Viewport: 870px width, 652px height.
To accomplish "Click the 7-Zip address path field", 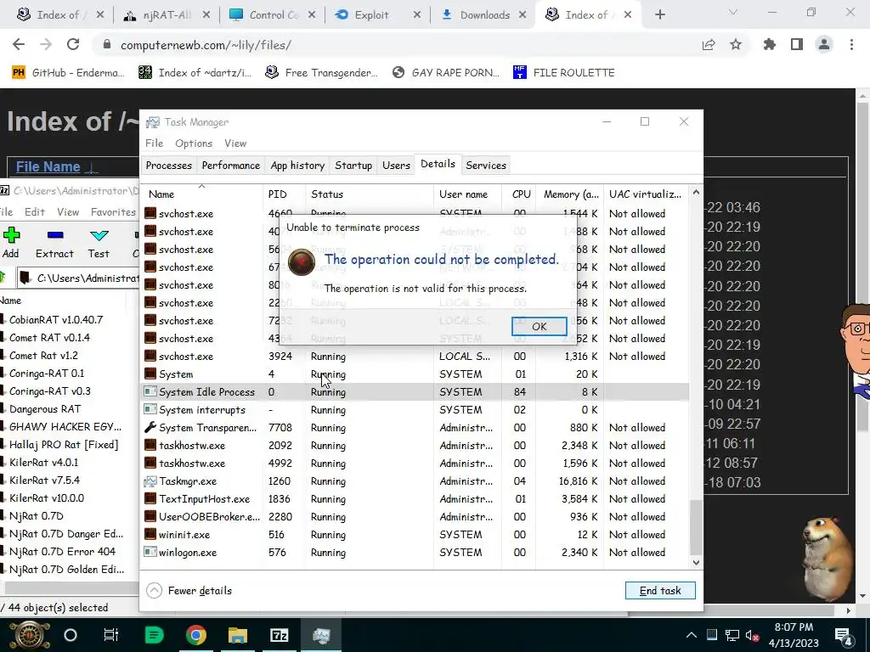I will pos(77,278).
